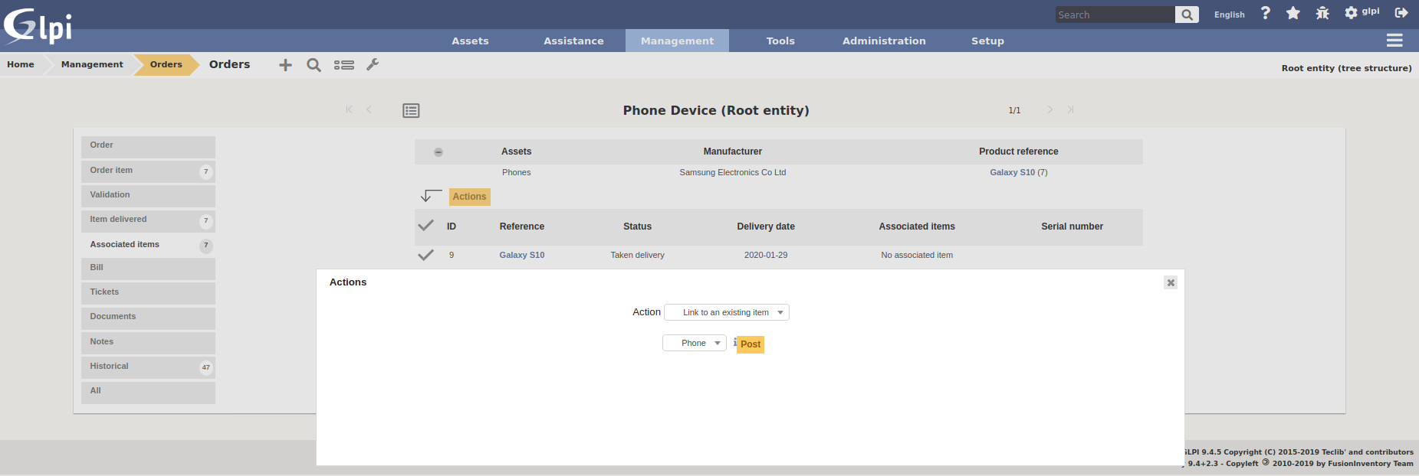Click the top Search input field
This screenshot has height=476, width=1419.
point(1114,15)
